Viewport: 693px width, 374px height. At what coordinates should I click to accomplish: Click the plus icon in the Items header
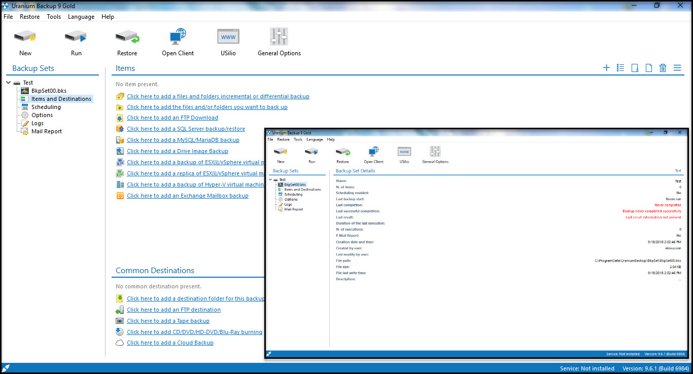pos(606,68)
